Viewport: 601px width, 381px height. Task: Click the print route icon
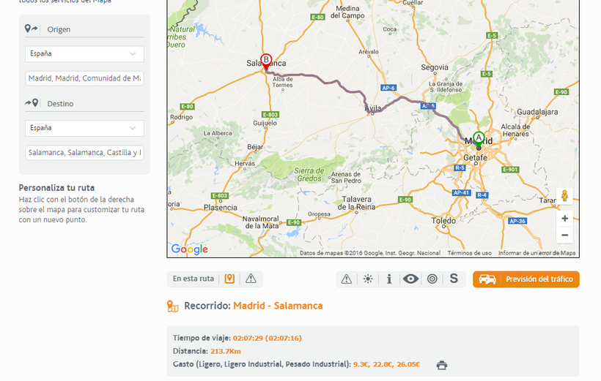point(441,365)
